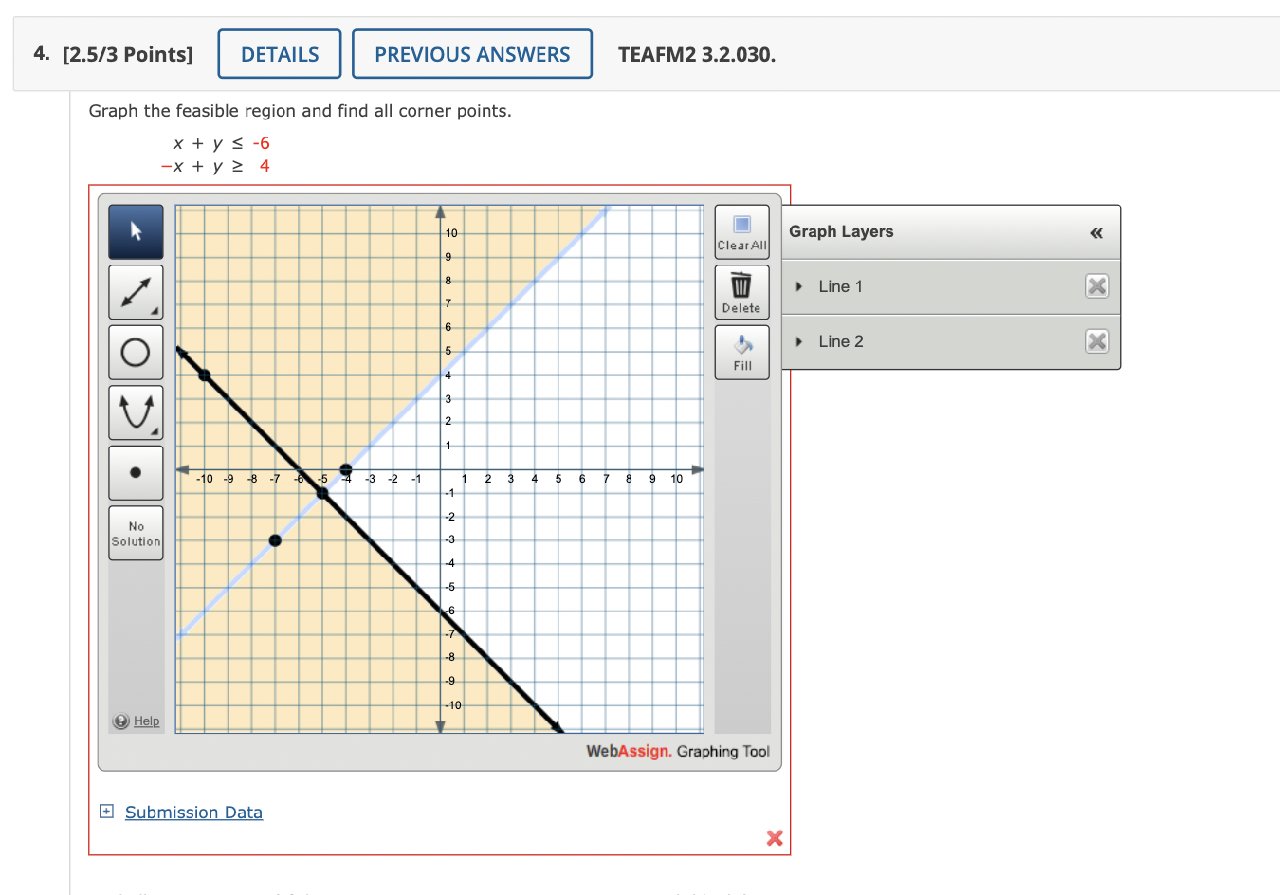This screenshot has width=1280, height=895.
Task: Click the corner point at (-5, -1)
Action: 322,493
